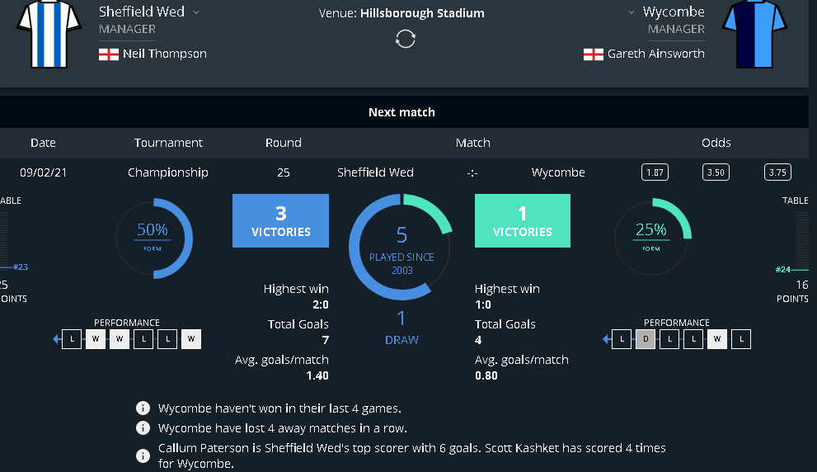Image resolution: width=817 pixels, height=472 pixels.
Task: Click the grey D draw result box
Action: coord(646,338)
